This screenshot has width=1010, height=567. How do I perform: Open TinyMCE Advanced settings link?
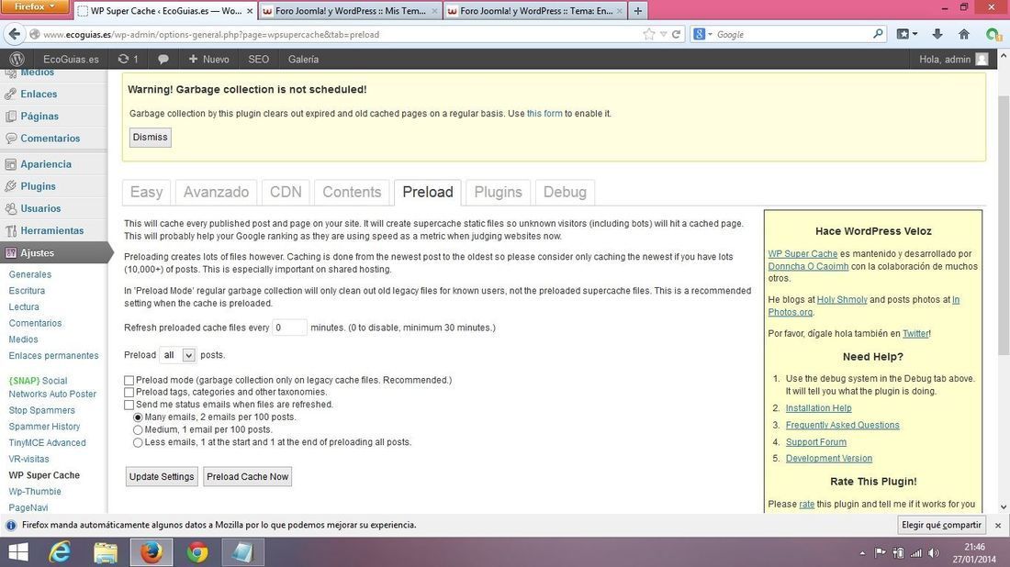47,443
